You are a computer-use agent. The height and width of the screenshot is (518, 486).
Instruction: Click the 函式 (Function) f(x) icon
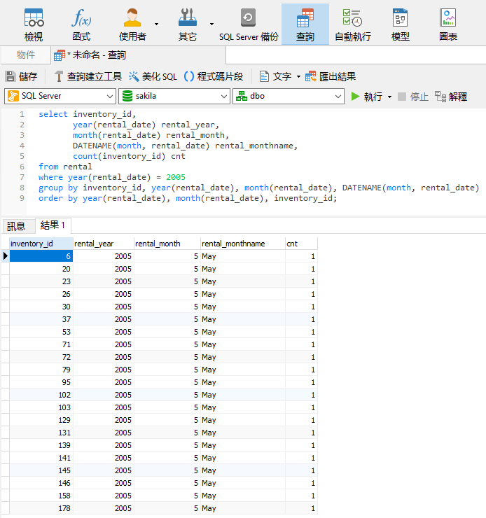point(81,24)
